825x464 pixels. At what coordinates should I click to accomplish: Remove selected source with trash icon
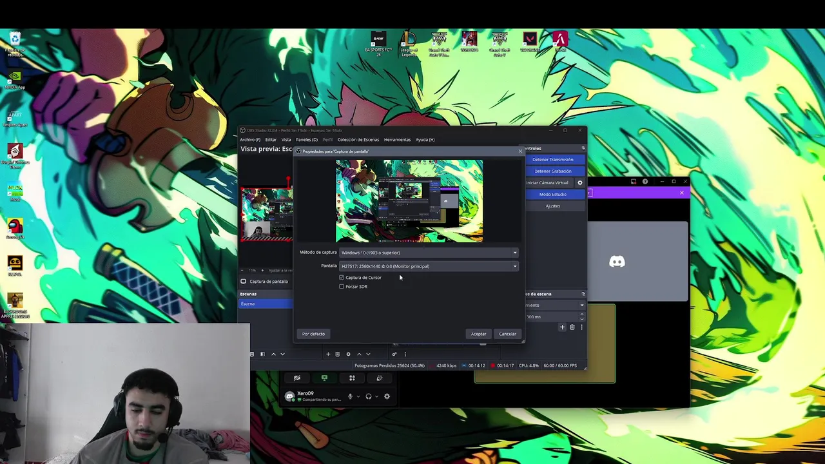click(337, 354)
